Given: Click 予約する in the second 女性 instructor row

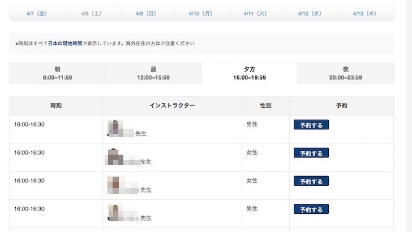Looking at the screenshot, I should (311, 181).
